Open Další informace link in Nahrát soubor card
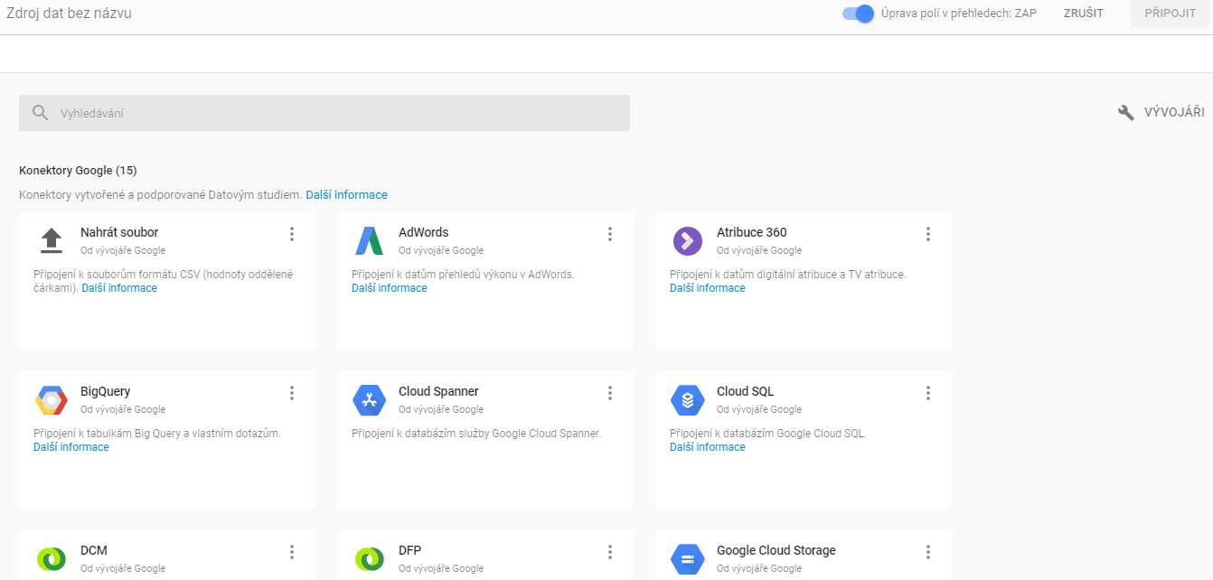 click(x=119, y=288)
